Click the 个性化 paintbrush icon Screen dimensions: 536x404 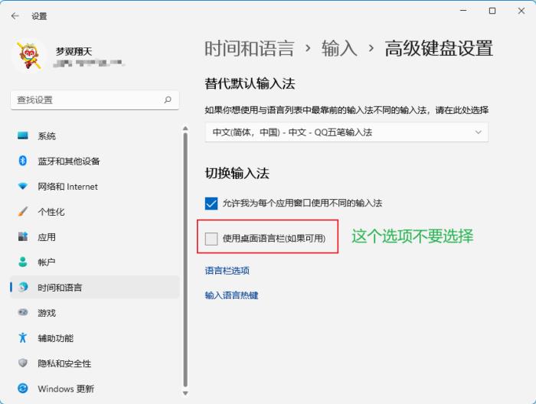23,212
